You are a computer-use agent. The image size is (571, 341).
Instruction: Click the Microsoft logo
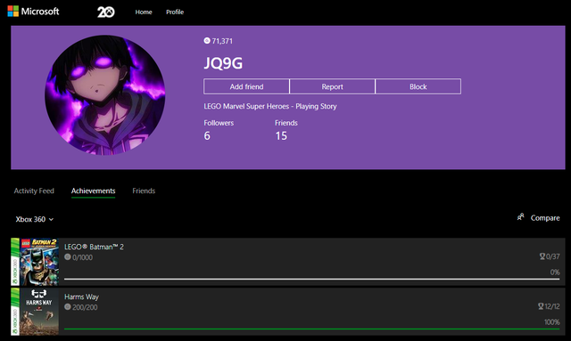(33, 12)
